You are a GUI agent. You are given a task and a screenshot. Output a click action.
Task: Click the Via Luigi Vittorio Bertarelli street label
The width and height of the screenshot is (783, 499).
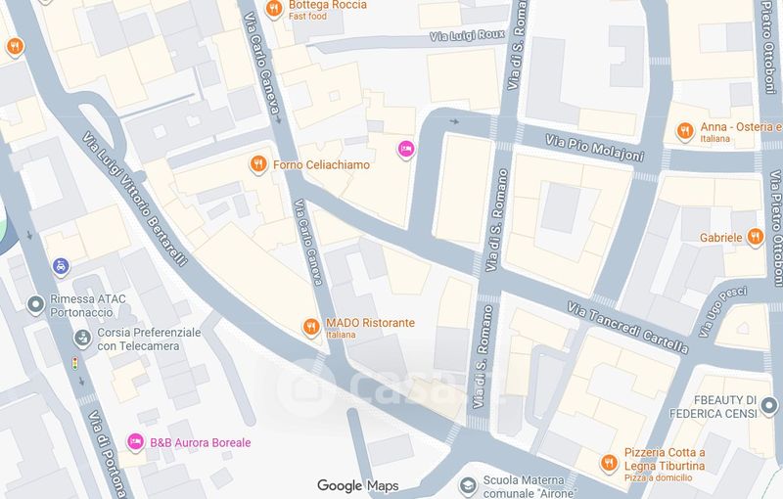pyautogui.click(x=135, y=199)
